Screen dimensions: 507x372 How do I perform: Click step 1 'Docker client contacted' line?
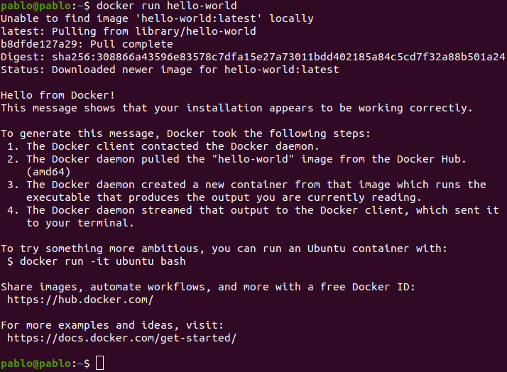tap(163, 146)
